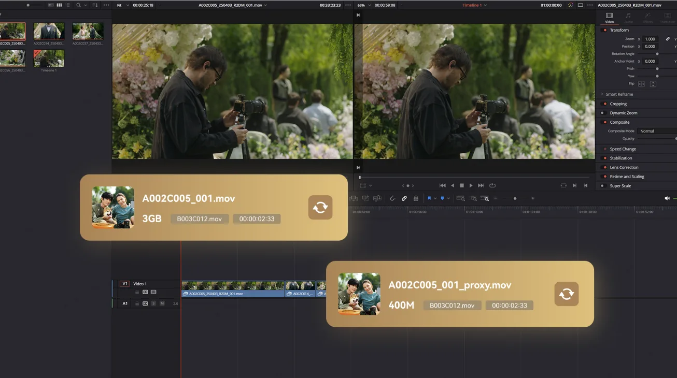The width and height of the screenshot is (677, 378).
Task: Disable the Cropping toggle
Action: [x=604, y=104]
